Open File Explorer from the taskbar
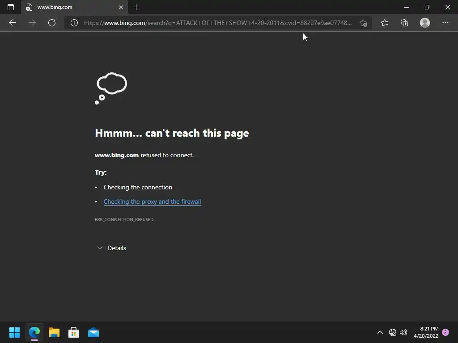 click(x=54, y=332)
